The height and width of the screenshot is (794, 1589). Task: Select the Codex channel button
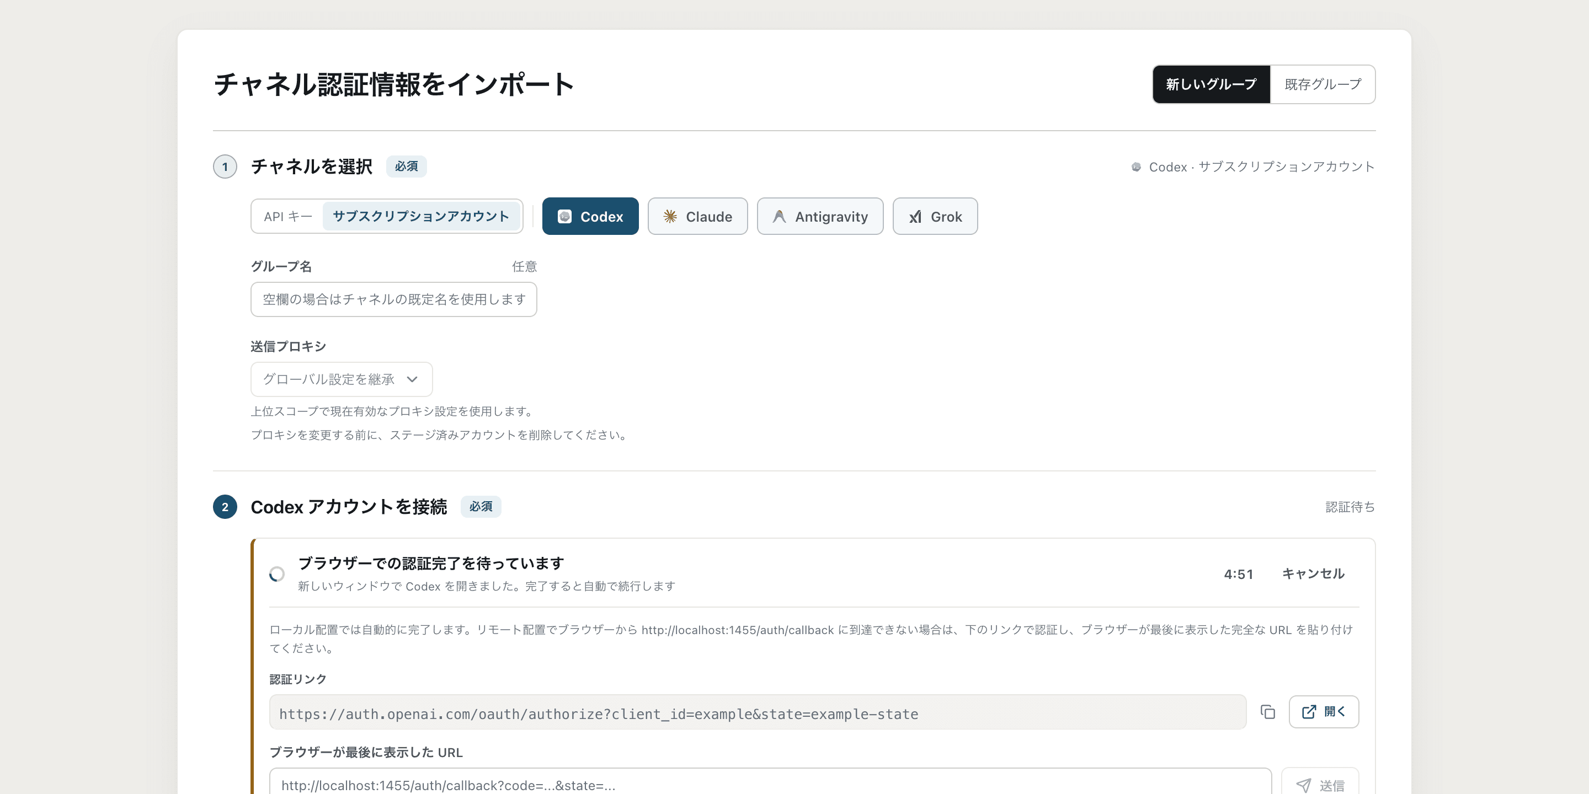(x=590, y=216)
